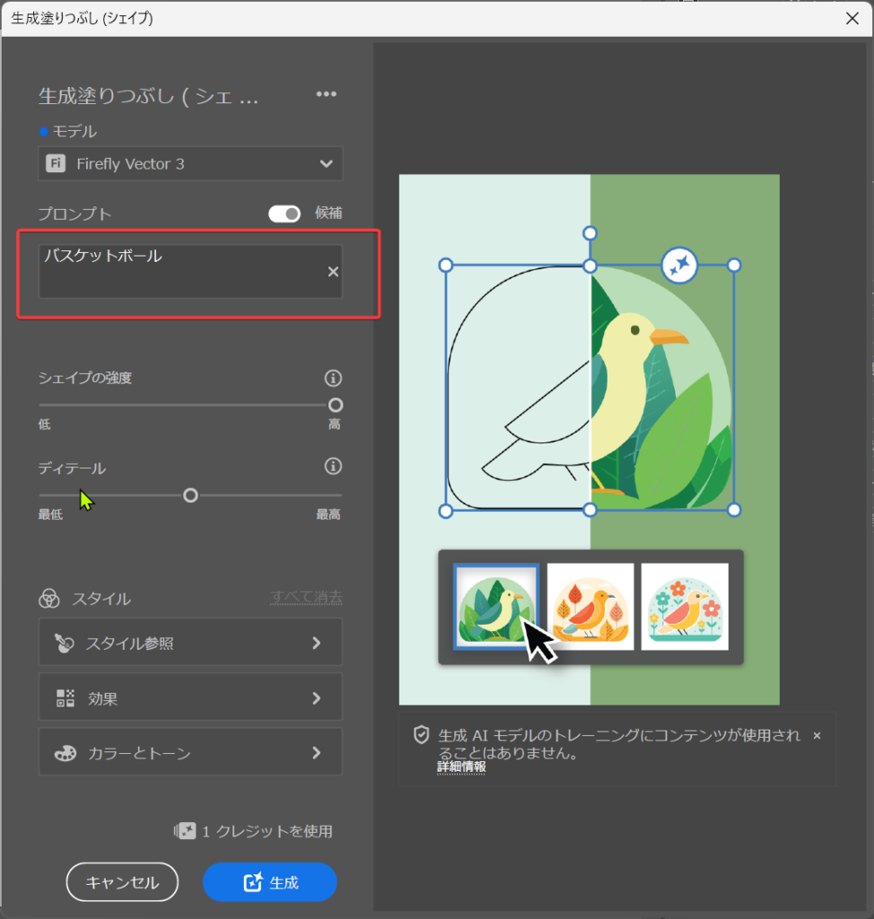
Task: Click the 1 クレジットを使用 text
Action: (267, 831)
